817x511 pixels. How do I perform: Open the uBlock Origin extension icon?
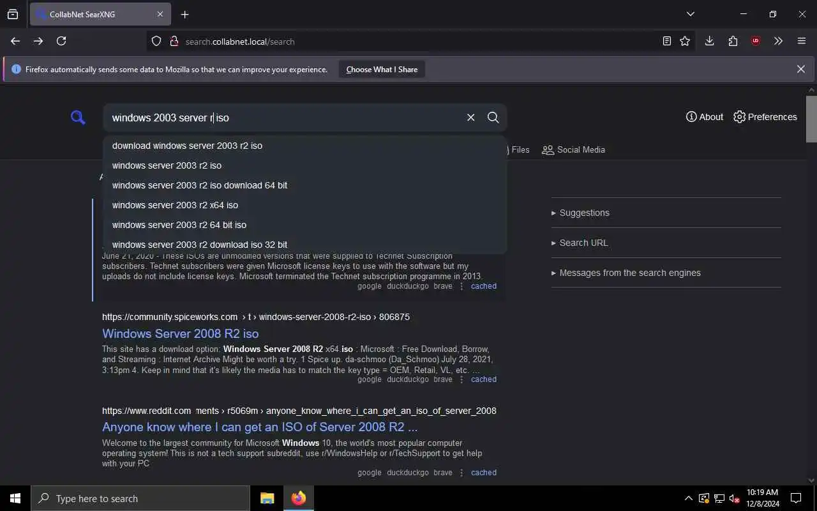[756, 41]
